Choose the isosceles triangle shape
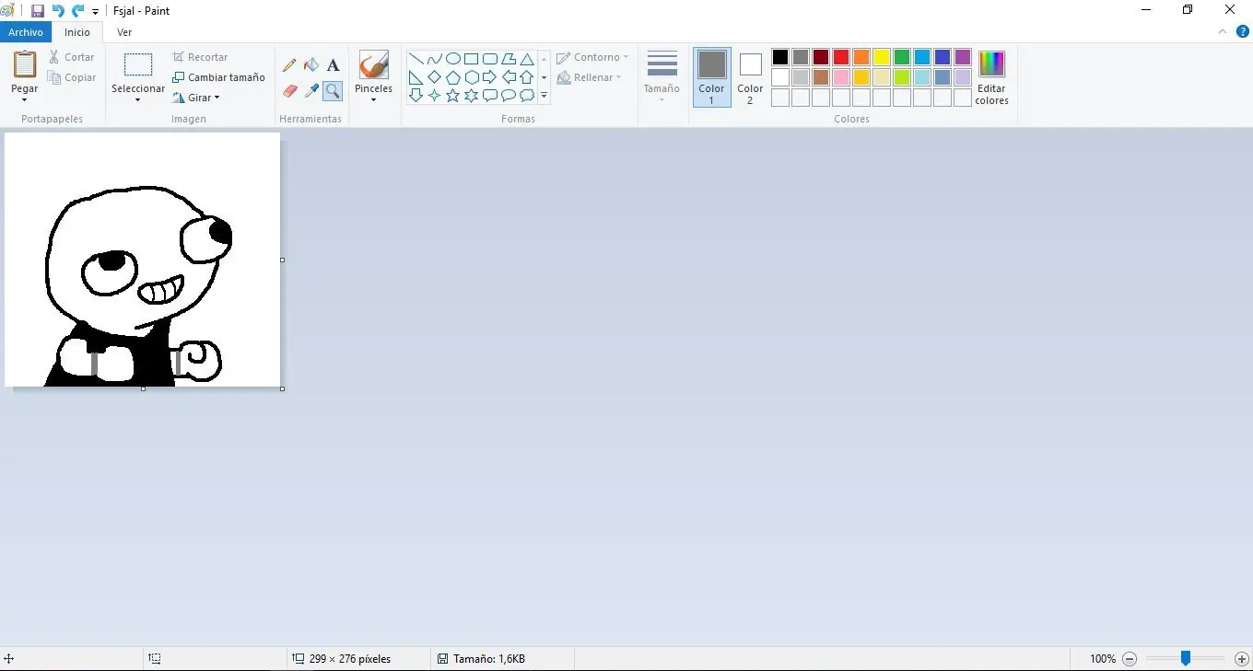Viewport: 1253px width, 671px height. 526,59
